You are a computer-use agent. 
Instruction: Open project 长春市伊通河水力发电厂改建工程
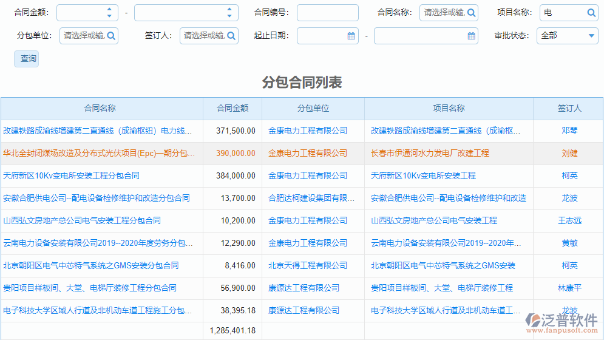pyautogui.click(x=430, y=154)
